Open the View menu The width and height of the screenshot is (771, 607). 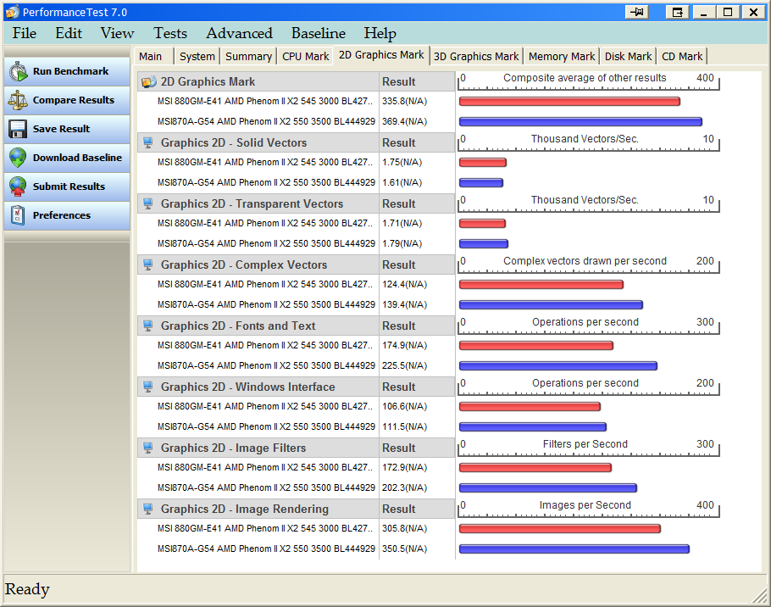coord(117,33)
